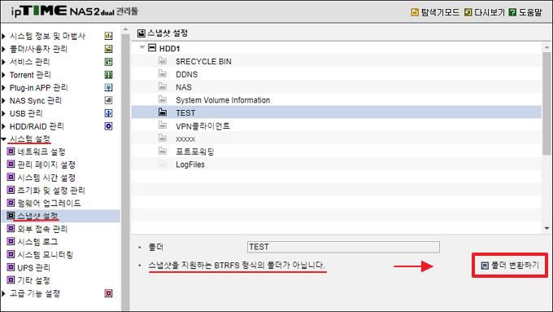
Task: Click folder icon of xxxxx
Action: click(x=163, y=138)
